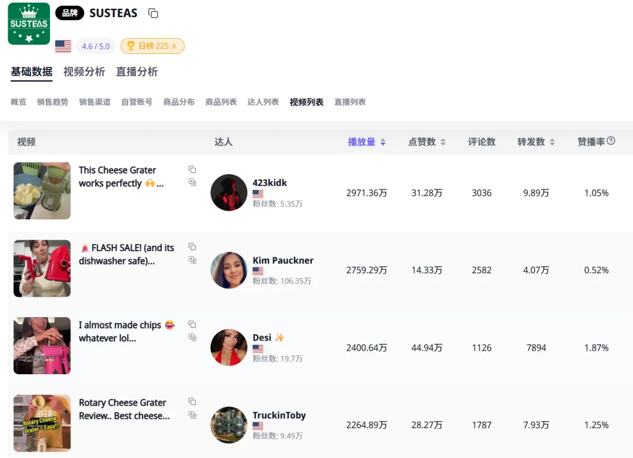The height and width of the screenshot is (458, 633).
Task: Click the US flag under SUSTEAS
Action: 63,46
